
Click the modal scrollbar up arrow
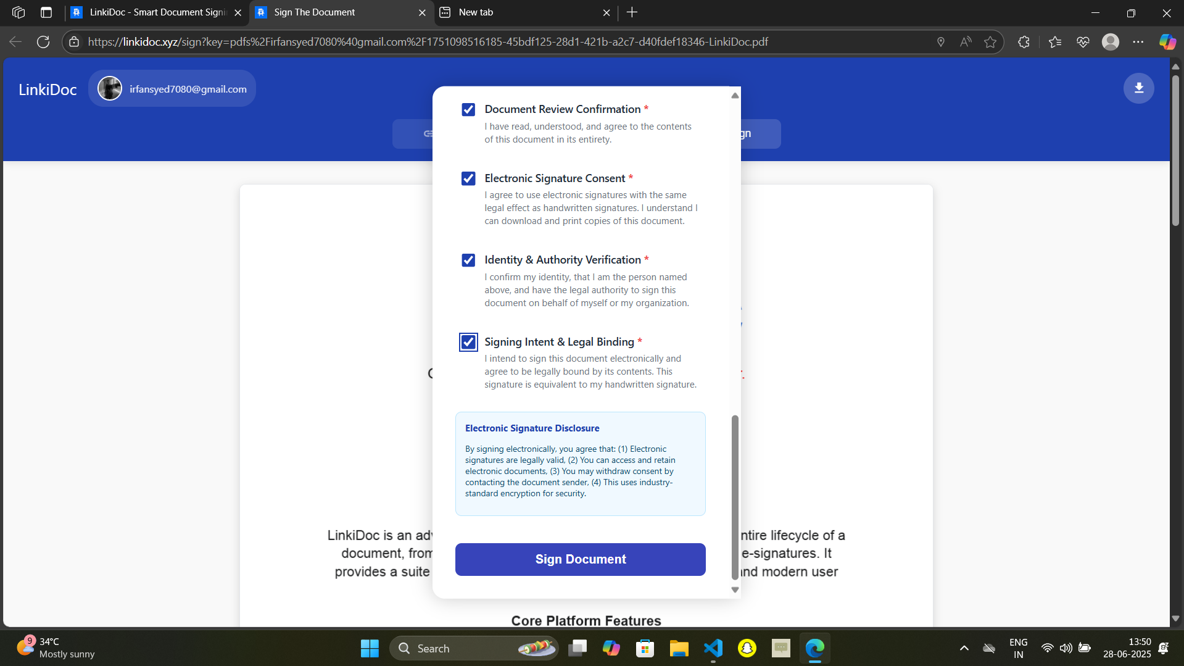(x=734, y=96)
